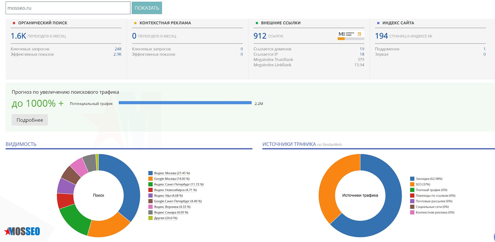Click the Эффективных показов value 2.9K

[117, 54]
